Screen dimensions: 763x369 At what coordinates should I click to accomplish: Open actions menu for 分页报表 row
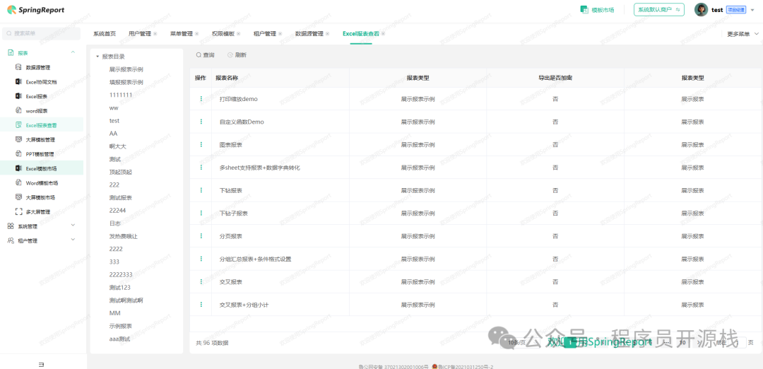point(201,236)
